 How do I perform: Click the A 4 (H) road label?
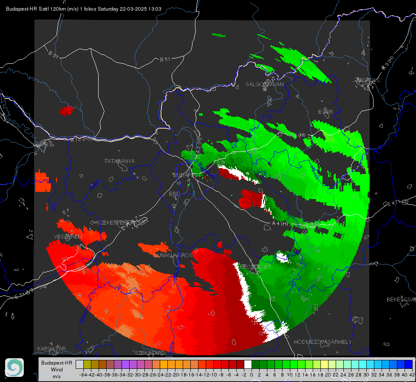(280, 224)
